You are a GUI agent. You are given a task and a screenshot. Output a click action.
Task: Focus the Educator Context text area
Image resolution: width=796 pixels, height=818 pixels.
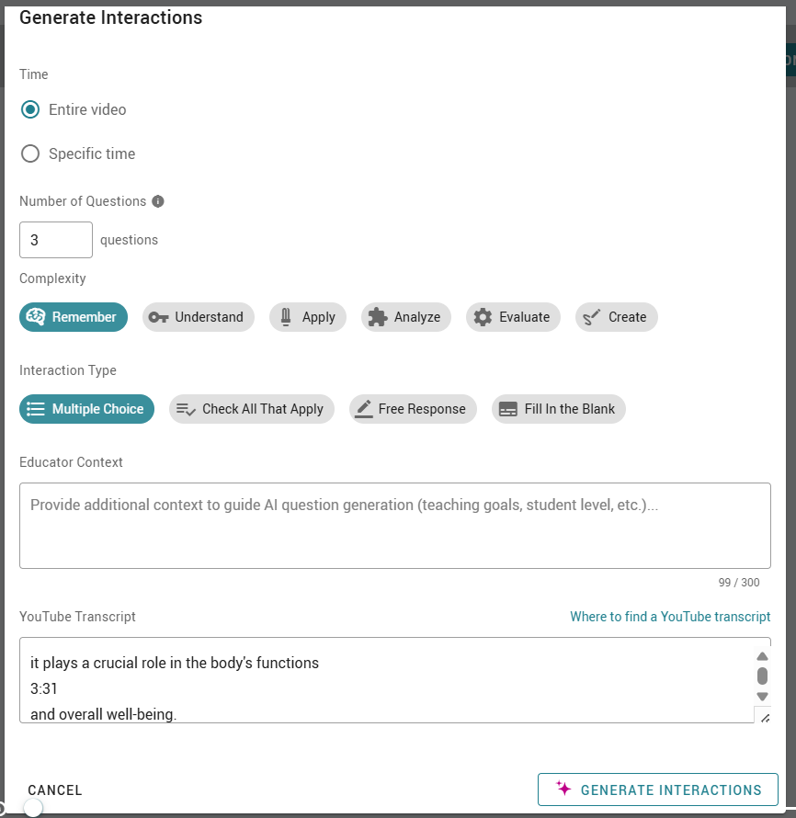click(395, 525)
